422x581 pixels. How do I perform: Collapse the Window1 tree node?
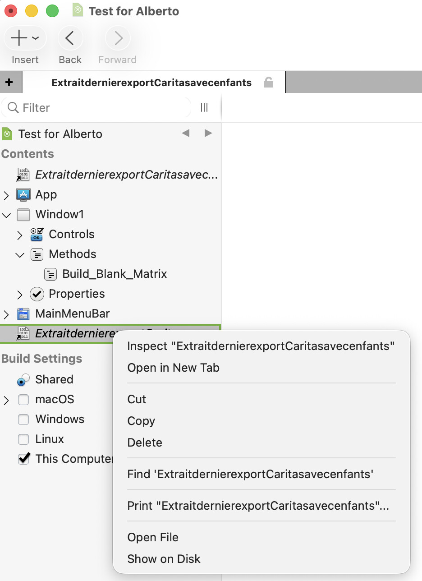pyautogui.click(x=6, y=215)
